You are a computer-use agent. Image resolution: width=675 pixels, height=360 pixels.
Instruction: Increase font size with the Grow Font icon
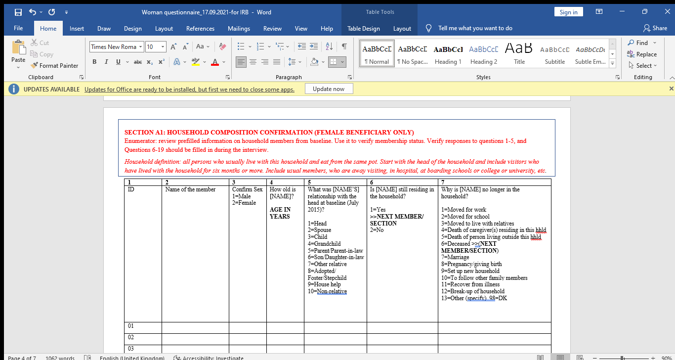(174, 47)
